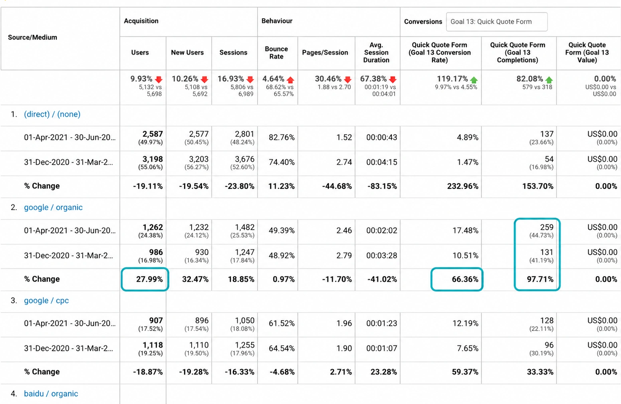Select the 2,587 users cell for direct
The height and width of the screenshot is (404, 621).
point(143,138)
